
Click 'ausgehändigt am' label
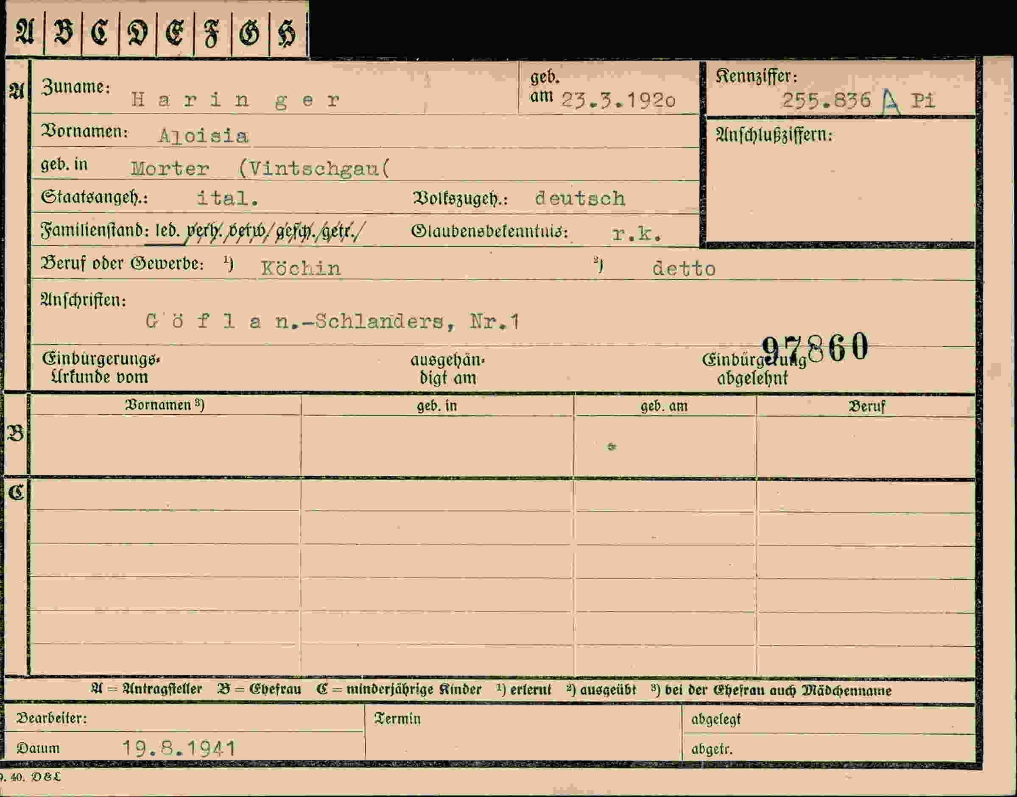(448, 369)
